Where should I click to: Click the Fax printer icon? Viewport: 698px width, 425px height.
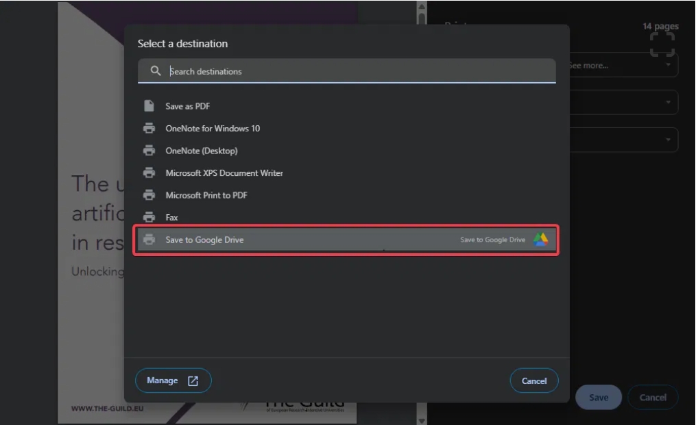click(x=149, y=218)
